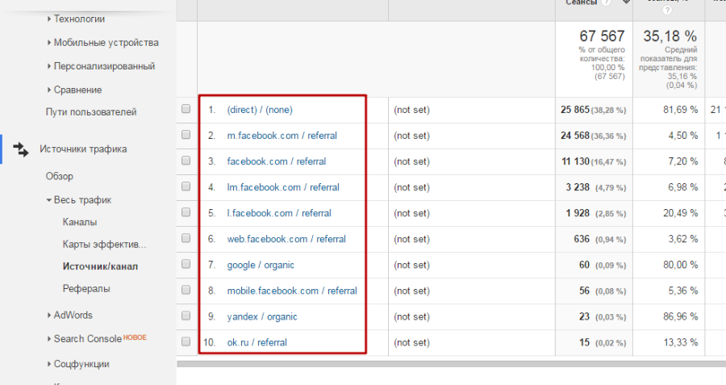
Task: Mark the checkbox for mobile.facebook.com / referral row
Action: coord(186,291)
